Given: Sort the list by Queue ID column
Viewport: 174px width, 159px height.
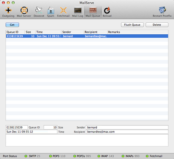Looking at the screenshot, I should coord(15,32).
